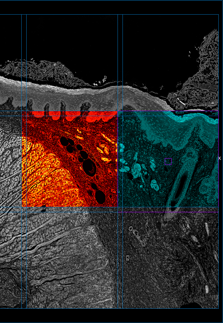The image size is (223, 323).
Task: Click the bright cyan gland cluster
Action: tap(137, 169)
